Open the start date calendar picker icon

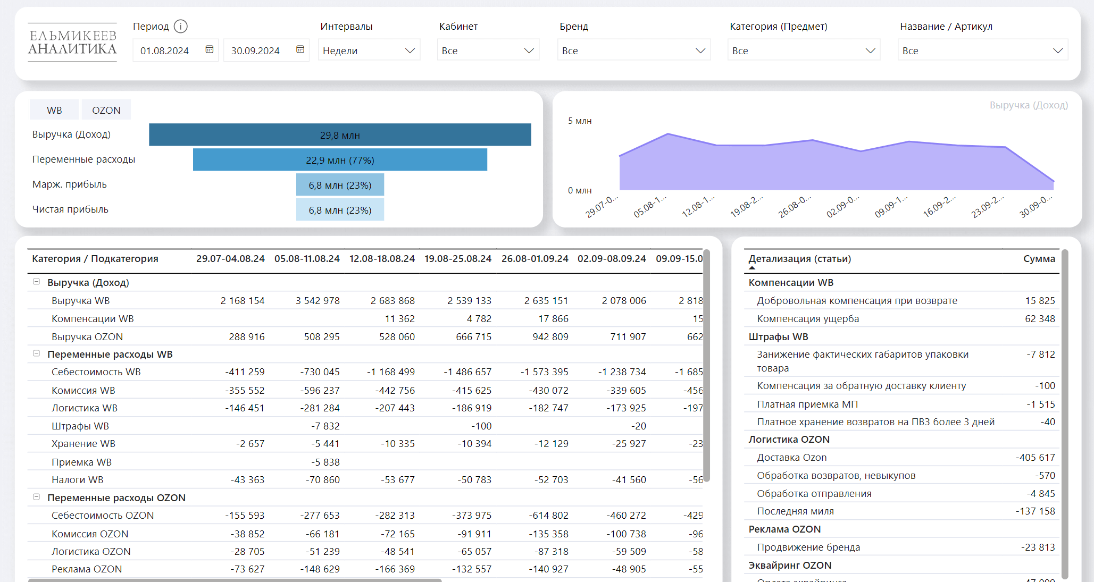coord(210,49)
